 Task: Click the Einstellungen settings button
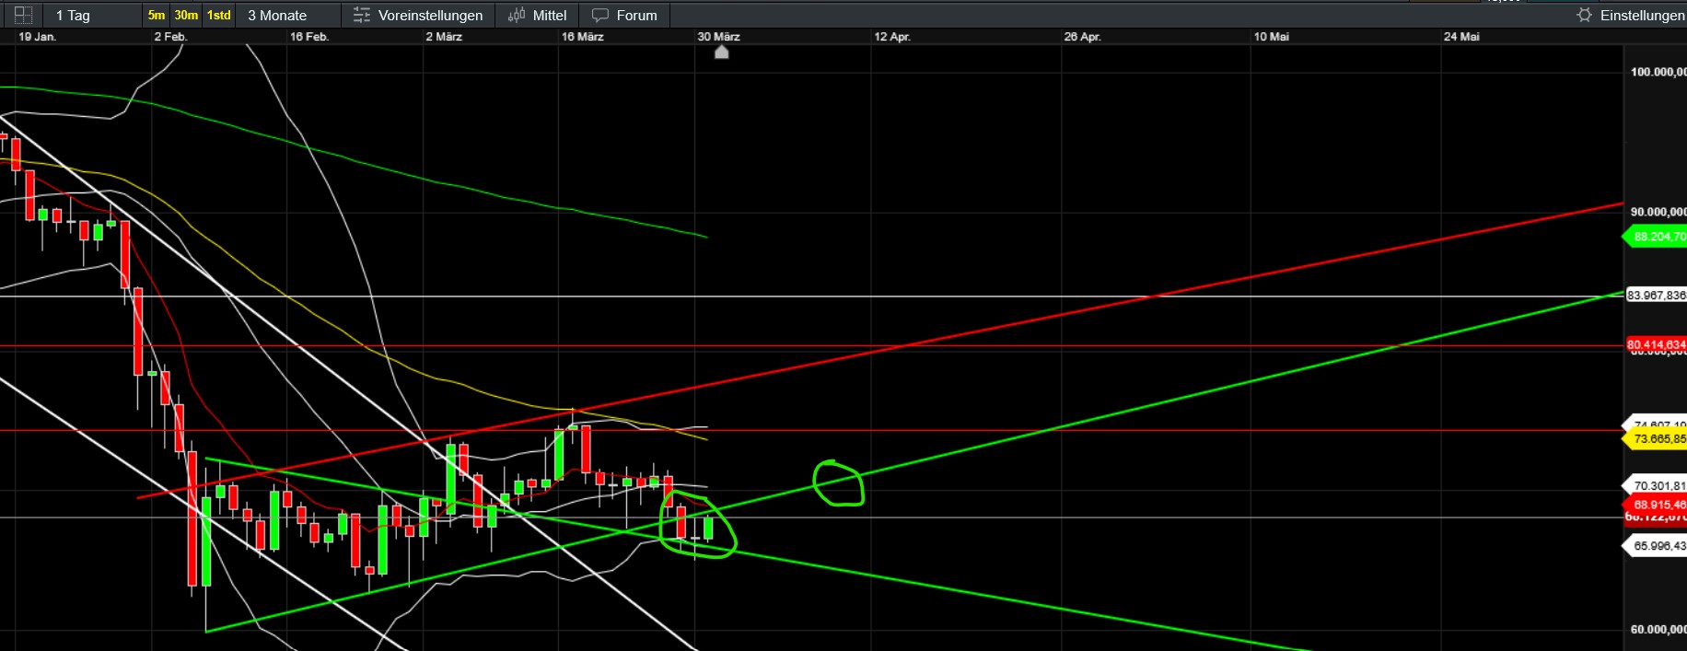pyautogui.click(x=1641, y=16)
